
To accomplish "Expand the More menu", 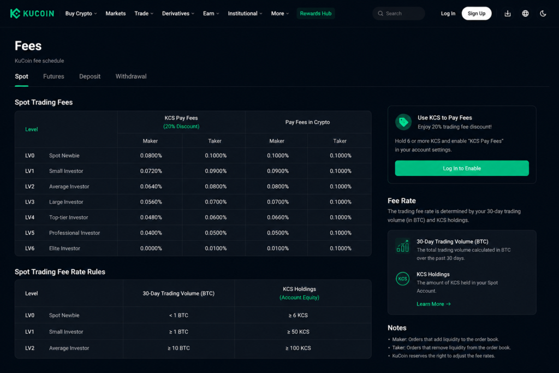I will [x=280, y=14].
